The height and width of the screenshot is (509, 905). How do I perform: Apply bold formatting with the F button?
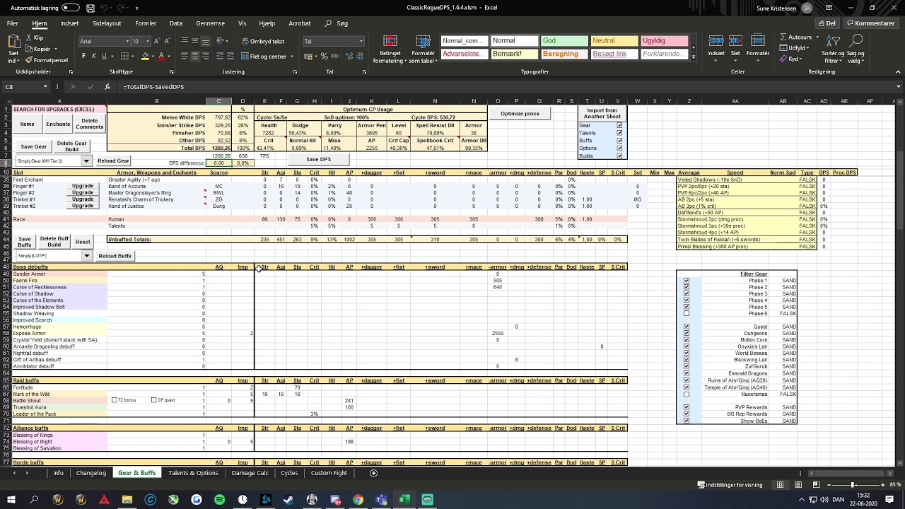[x=83, y=56]
